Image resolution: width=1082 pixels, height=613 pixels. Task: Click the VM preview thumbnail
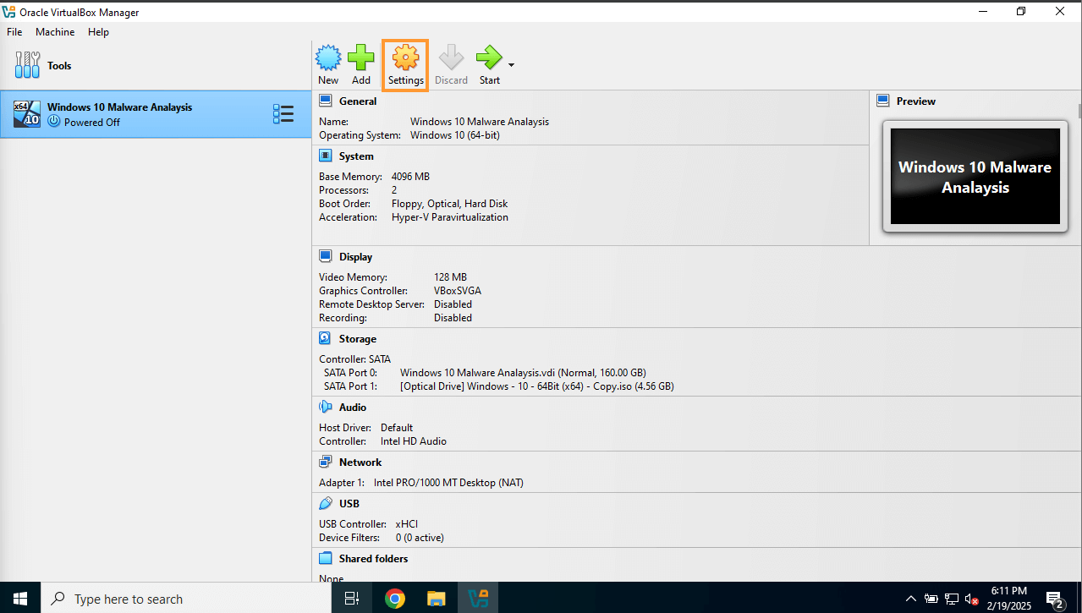tap(975, 176)
